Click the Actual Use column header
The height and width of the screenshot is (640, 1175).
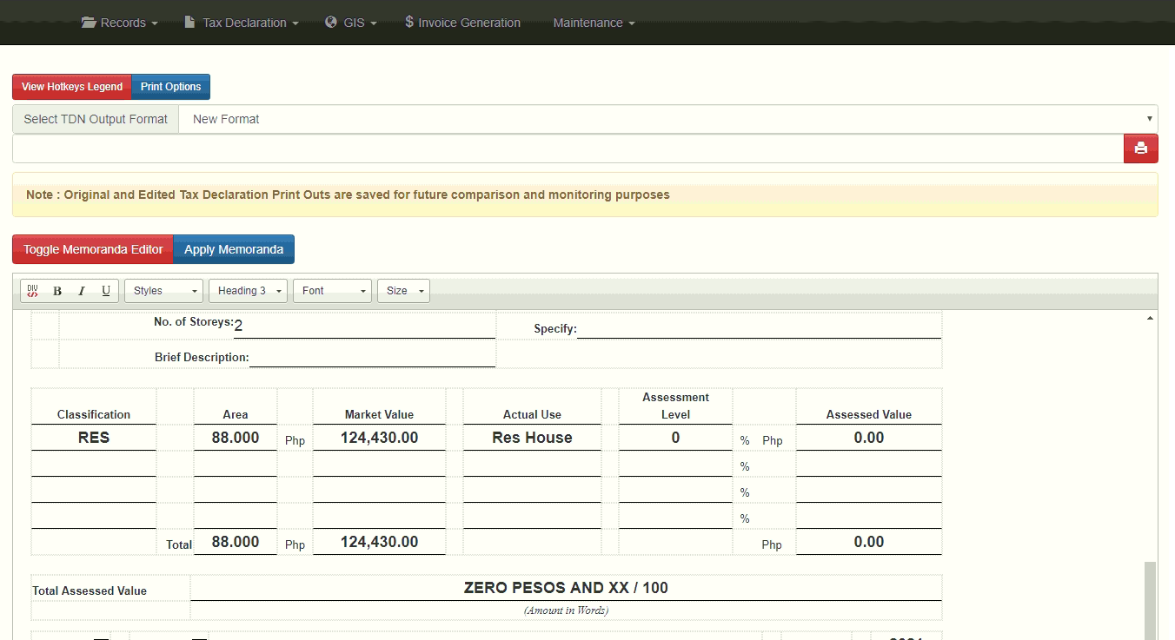(532, 414)
